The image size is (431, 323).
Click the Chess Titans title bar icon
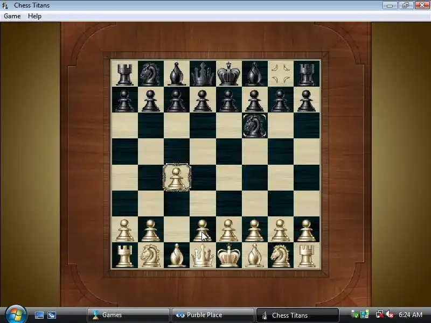pyautogui.click(x=5, y=5)
